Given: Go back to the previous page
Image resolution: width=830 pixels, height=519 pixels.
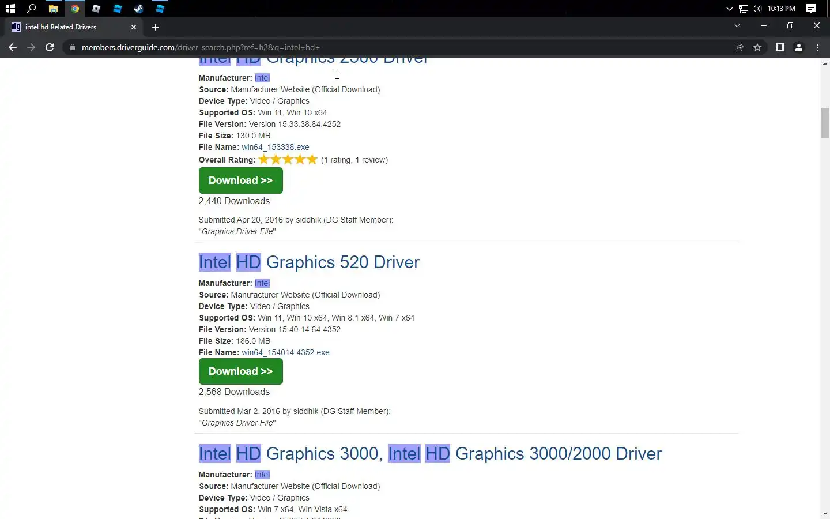Looking at the screenshot, I should [x=13, y=47].
